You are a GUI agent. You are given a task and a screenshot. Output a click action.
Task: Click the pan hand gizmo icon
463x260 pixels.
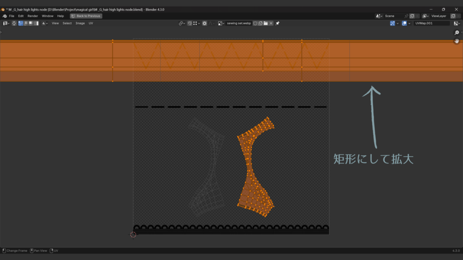tap(457, 41)
